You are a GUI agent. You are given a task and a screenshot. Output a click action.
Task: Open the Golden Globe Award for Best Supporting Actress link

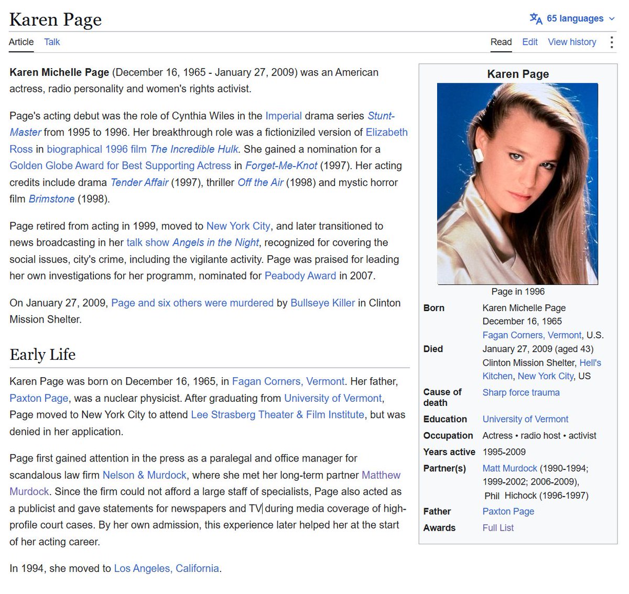pyautogui.click(x=120, y=166)
